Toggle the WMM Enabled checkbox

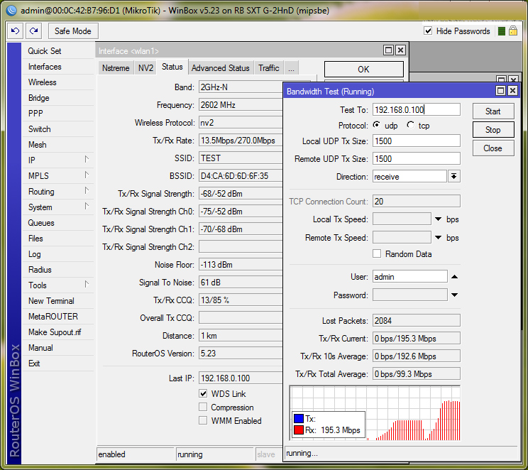tap(203, 420)
